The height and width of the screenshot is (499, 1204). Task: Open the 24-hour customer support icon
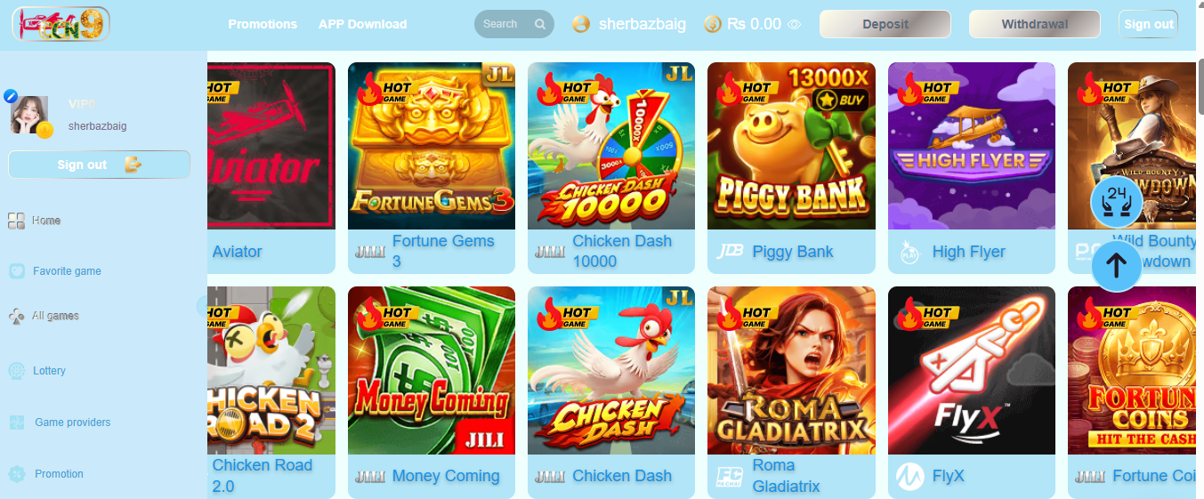click(x=1116, y=202)
